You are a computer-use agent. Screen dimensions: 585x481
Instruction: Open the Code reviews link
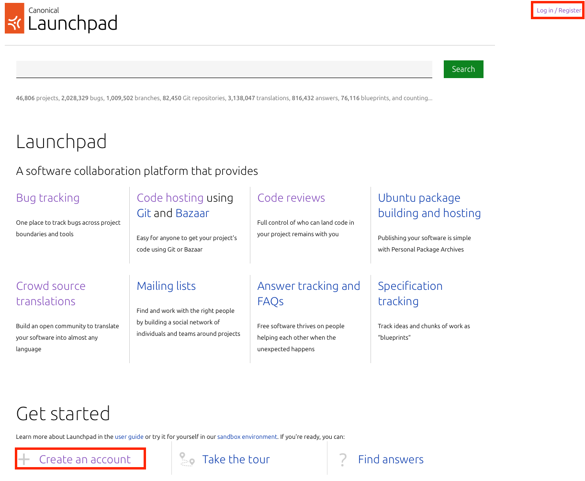coord(291,198)
